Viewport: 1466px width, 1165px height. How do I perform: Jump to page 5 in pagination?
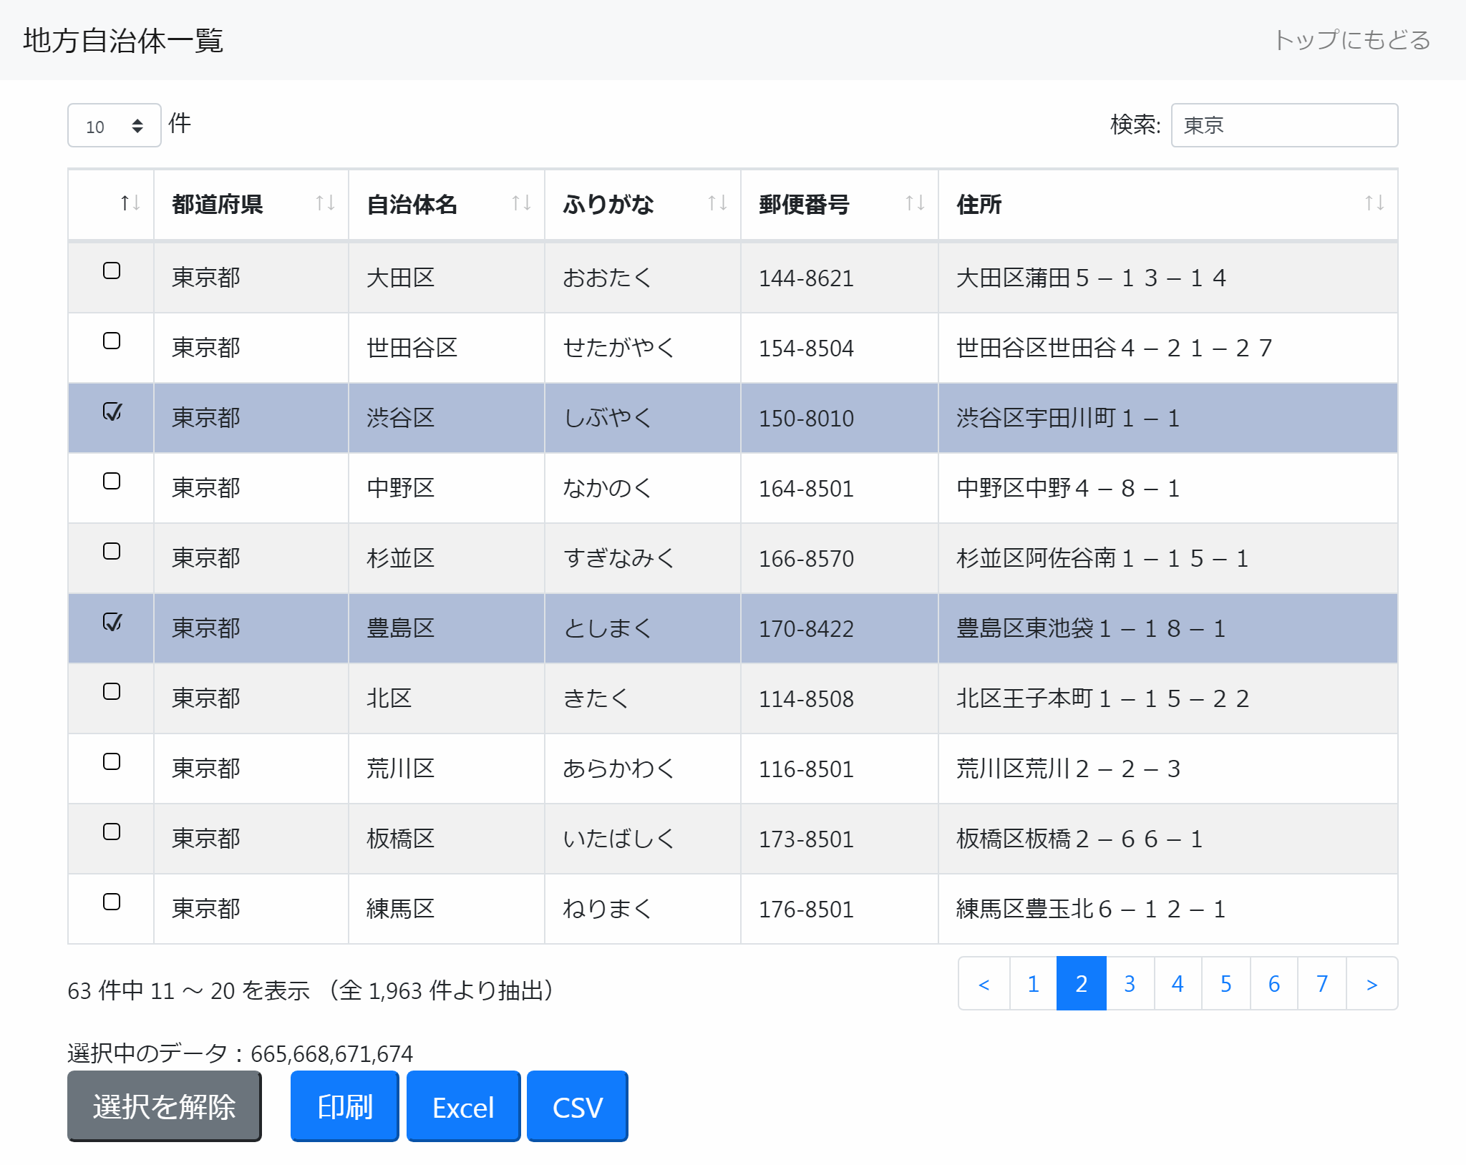[x=1225, y=984]
